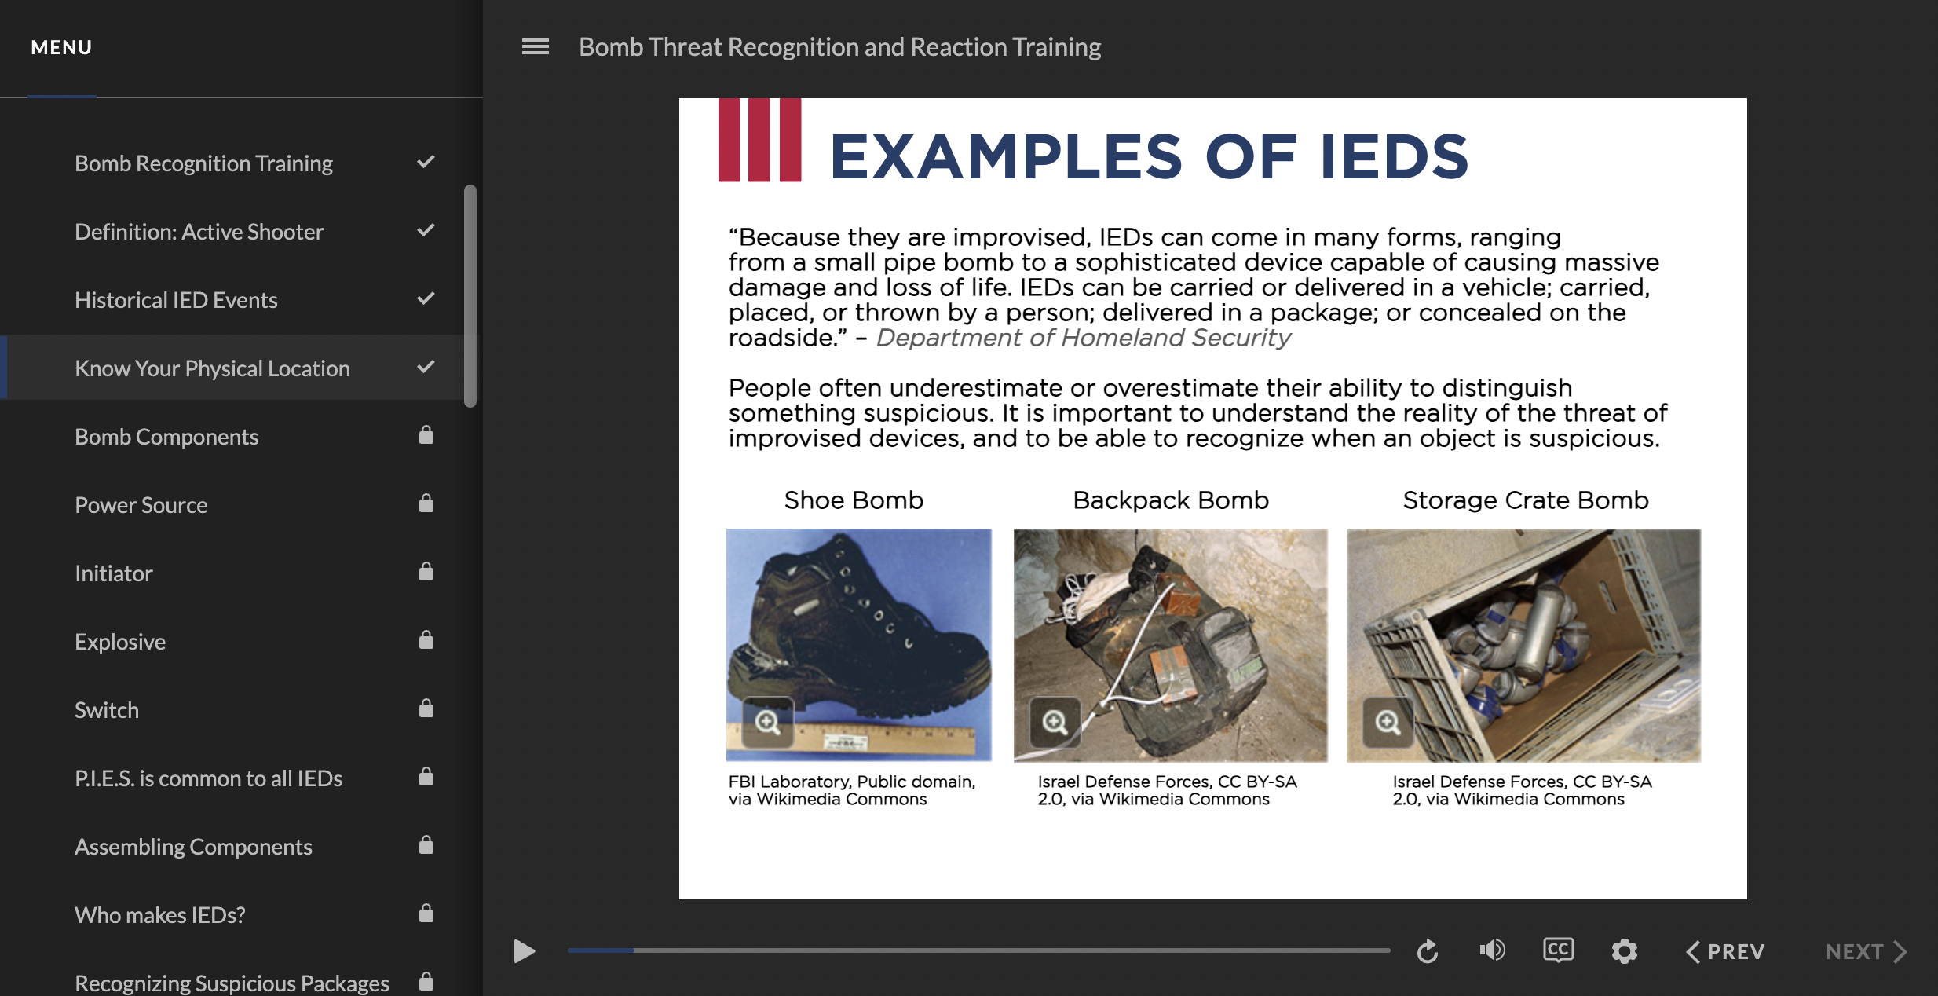Click the slide progress seekbar
Screen dimensions: 1938x996
978,950
